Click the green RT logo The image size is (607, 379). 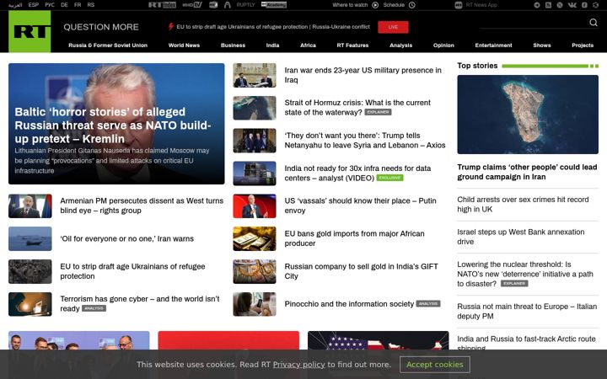tap(30, 31)
